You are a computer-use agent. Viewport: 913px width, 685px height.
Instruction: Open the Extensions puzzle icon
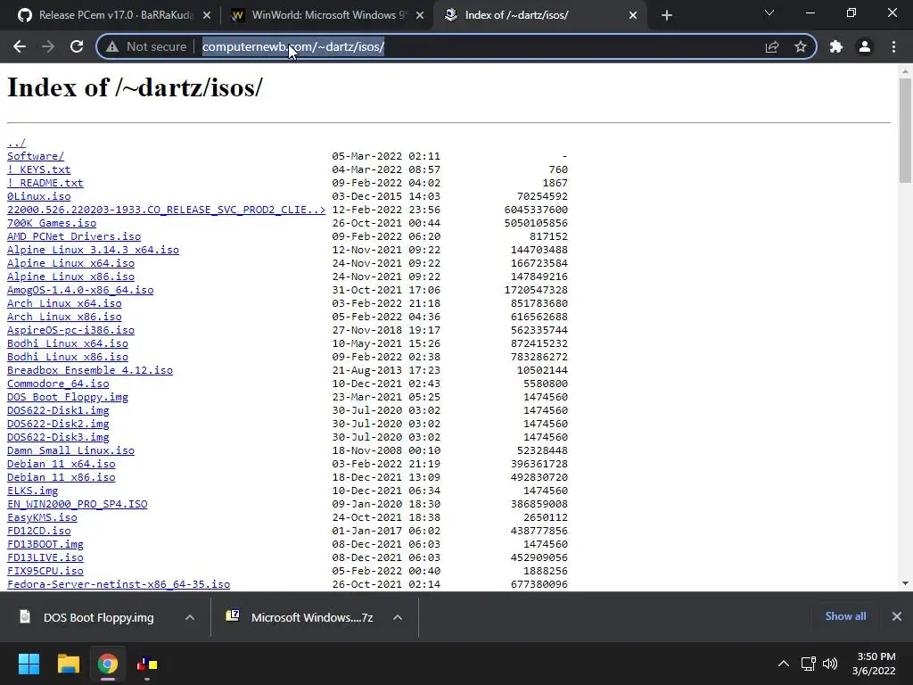836,46
